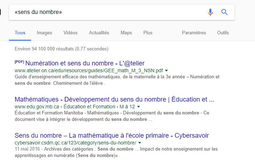This screenshot has width=255, height=167.
Task: Open Sens du nombre Cybersavoir result
Action: (x=112, y=136)
